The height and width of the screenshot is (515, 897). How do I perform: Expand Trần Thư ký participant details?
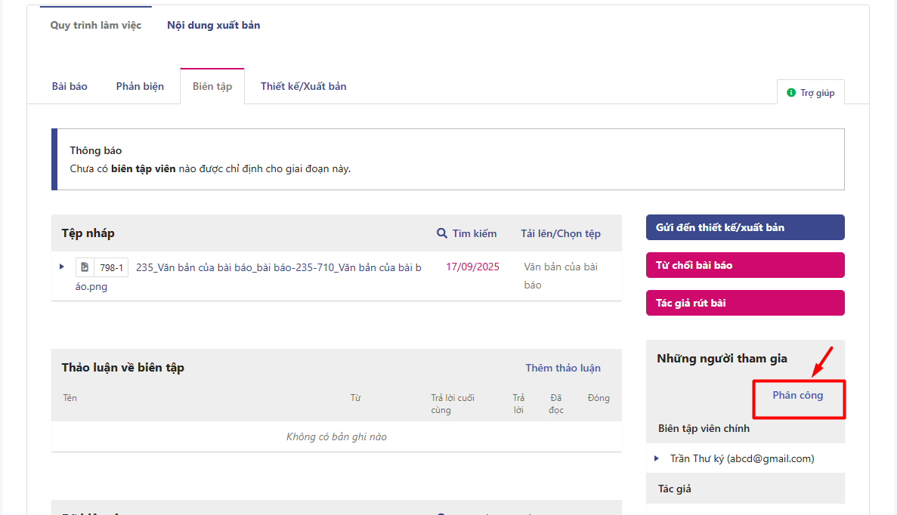657,458
